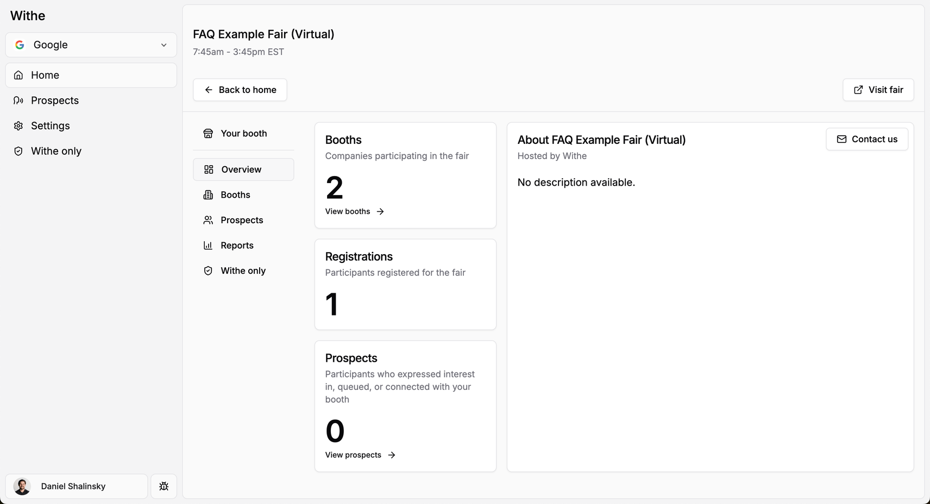Click the Contact us button
930x504 pixels.
(x=867, y=140)
